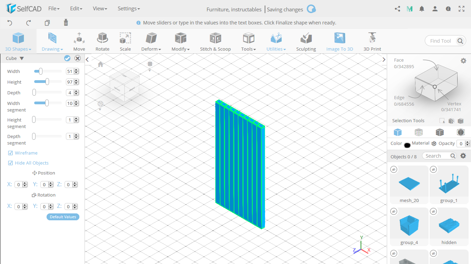
Task: Click the SelfCAD logo
Action: point(24,9)
